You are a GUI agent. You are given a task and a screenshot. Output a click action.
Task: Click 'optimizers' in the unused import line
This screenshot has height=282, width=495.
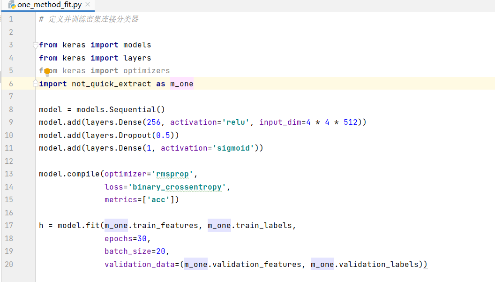click(146, 71)
